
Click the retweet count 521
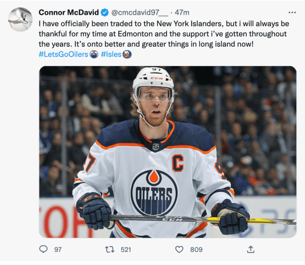(126, 249)
